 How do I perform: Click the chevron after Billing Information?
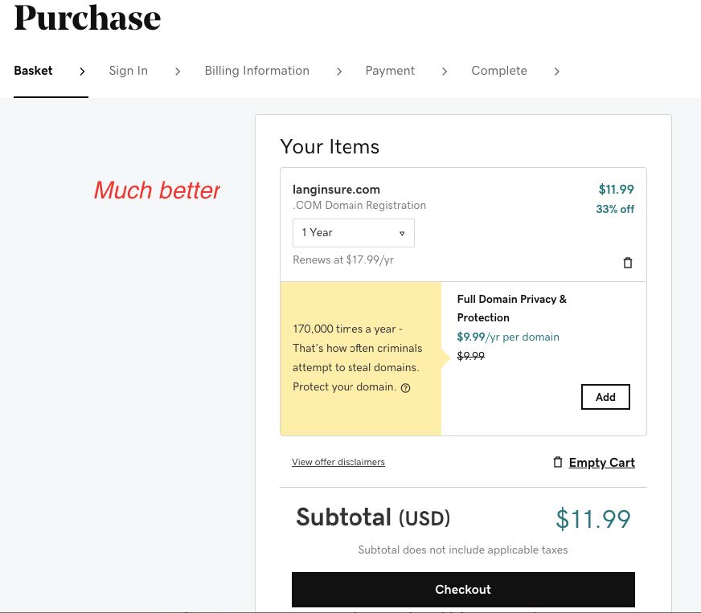tap(339, 72)
